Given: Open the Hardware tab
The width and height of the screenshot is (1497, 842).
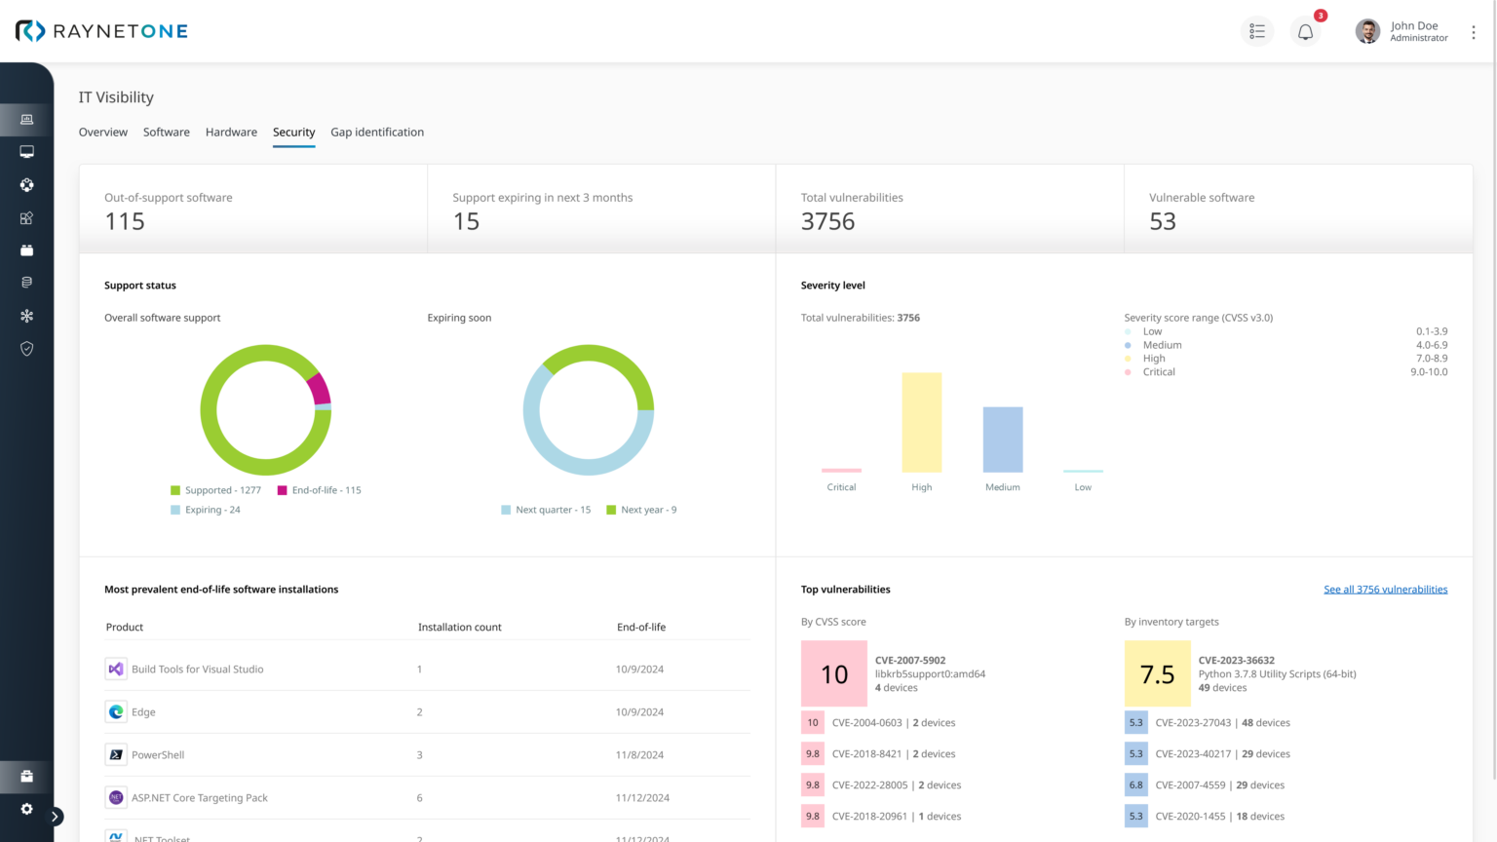Looking at the screenshot, I should (231, 132).
